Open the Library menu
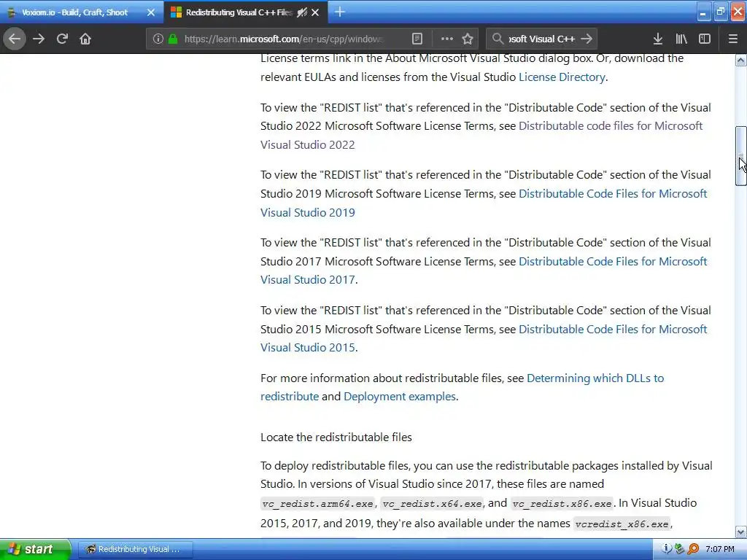The width and height of the screenshot is (747, 560). click(x=681, y=39)
